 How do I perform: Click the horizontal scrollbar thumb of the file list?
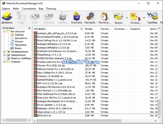click(79, 121)
